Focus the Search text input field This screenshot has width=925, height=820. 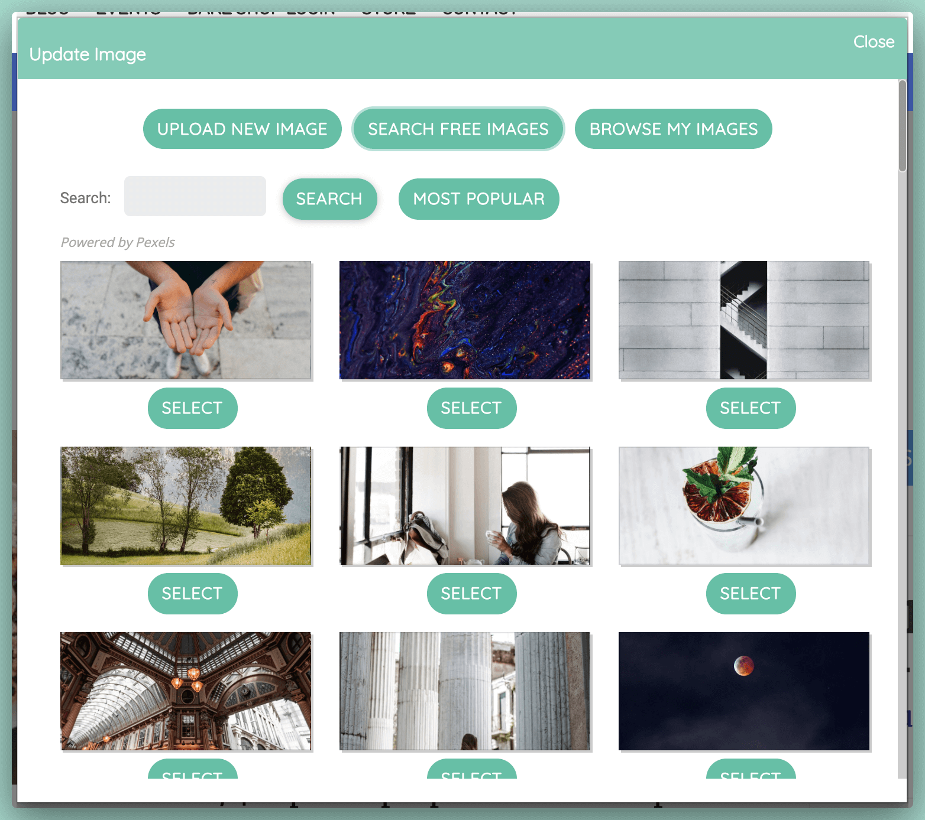coord(195,197)
